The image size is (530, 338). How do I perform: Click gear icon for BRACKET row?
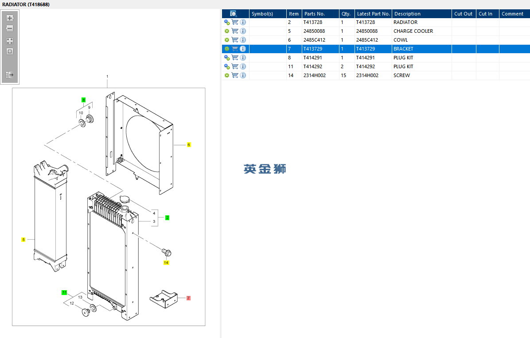pos(227,49)
